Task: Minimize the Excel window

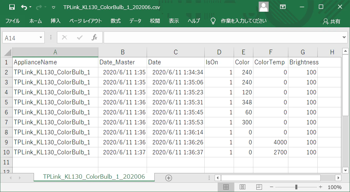Action: (302, 7)
